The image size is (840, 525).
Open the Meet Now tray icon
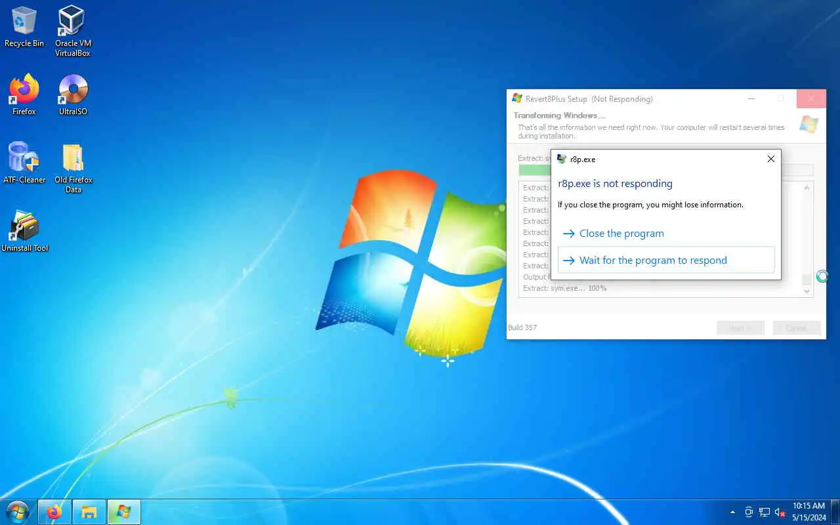749,512
